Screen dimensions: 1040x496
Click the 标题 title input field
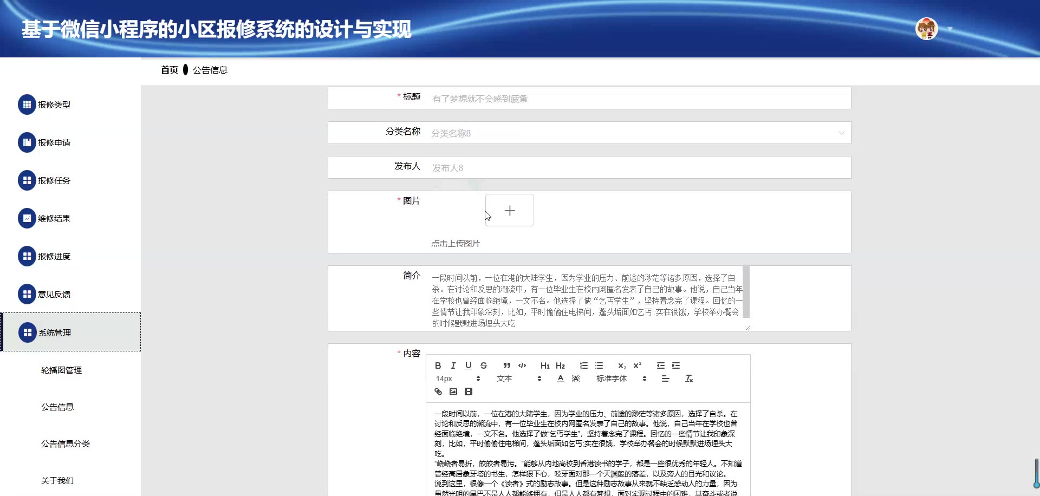pyautogui.click(x=639, y=98)
